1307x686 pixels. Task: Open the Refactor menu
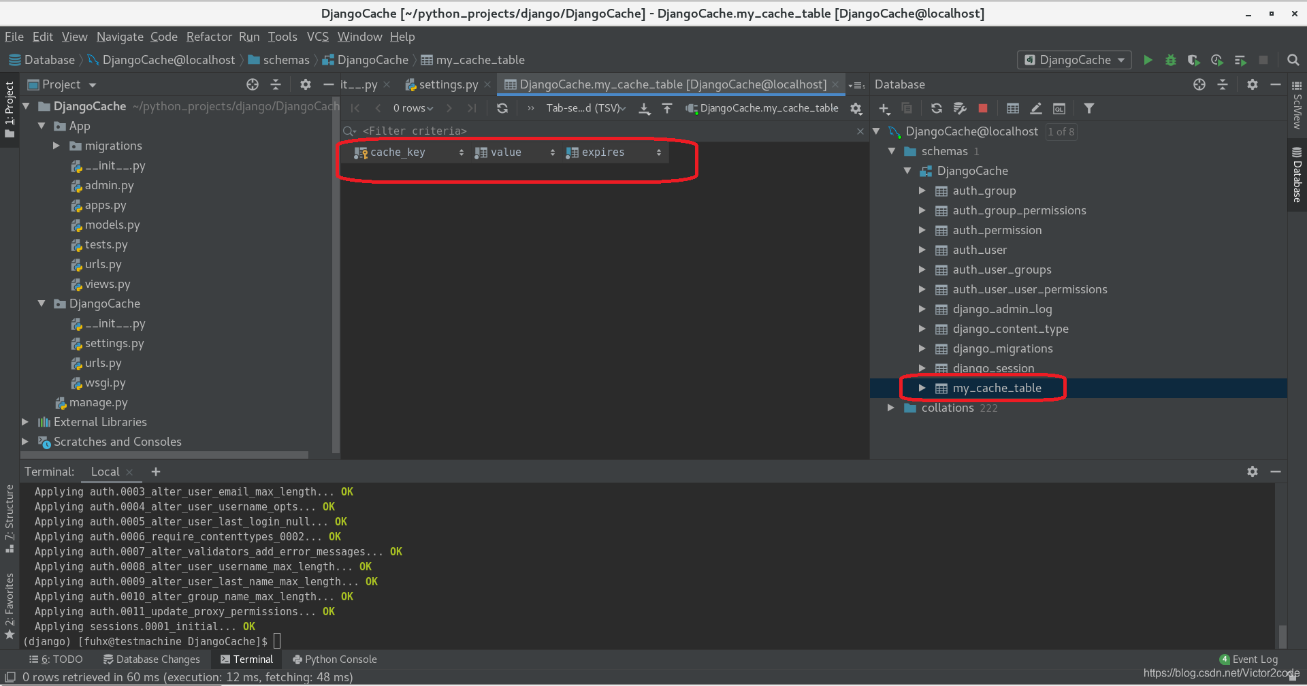click(x=209, y=37)
